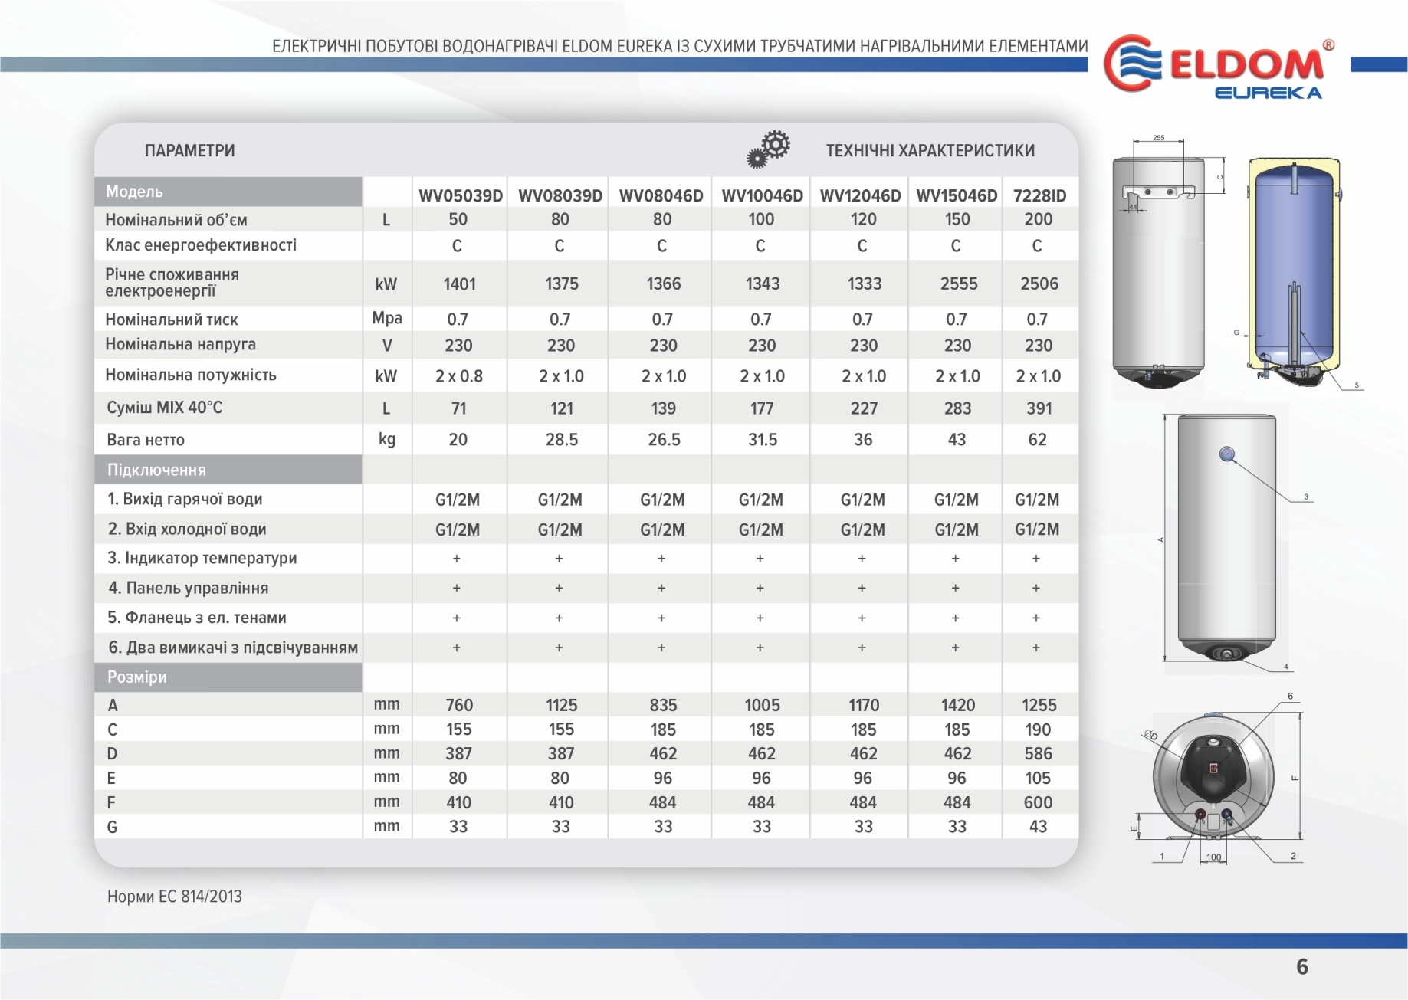This screenshot has height=1000, width=1408.
Task: Click the '2. Вхід холодної води' label
Action: [x=187, y=529]
